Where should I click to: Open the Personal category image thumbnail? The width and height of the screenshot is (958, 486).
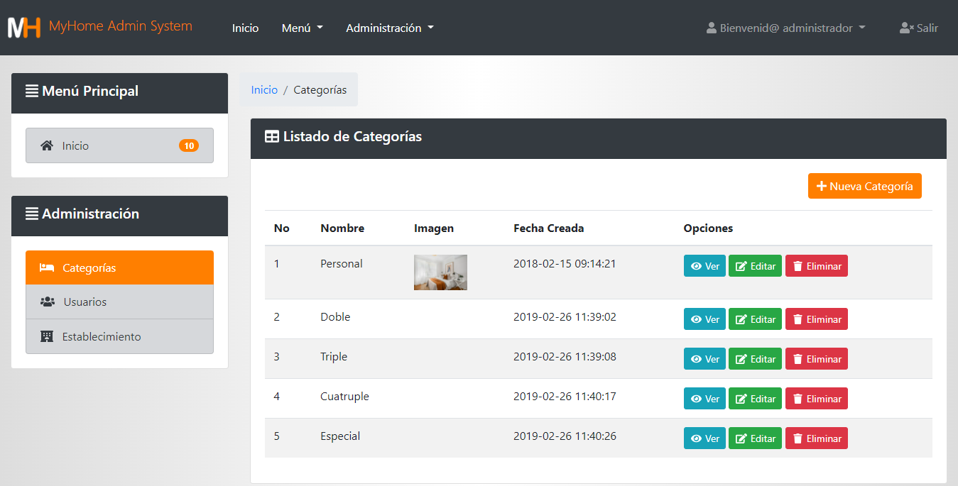click(x=440, y=272)
